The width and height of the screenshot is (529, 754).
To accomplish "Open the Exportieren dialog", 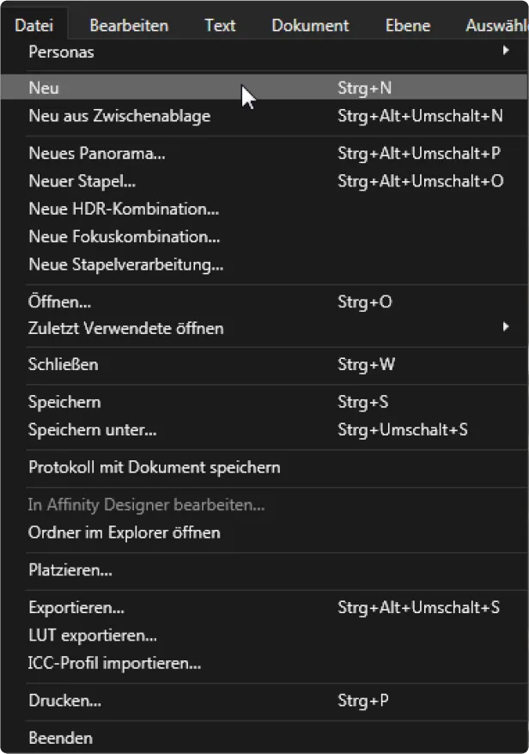I will coord(76,608).
